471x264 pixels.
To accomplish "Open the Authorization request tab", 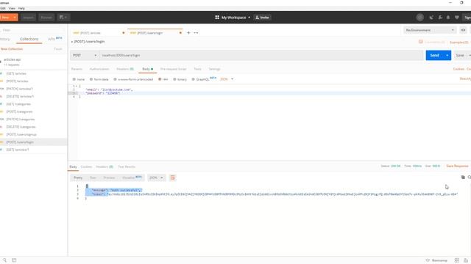I will [x=99, y=69].
